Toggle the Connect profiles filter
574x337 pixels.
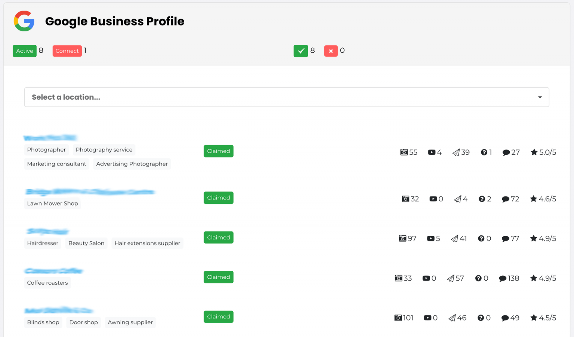pyautogui.click(x=67, y=51)
